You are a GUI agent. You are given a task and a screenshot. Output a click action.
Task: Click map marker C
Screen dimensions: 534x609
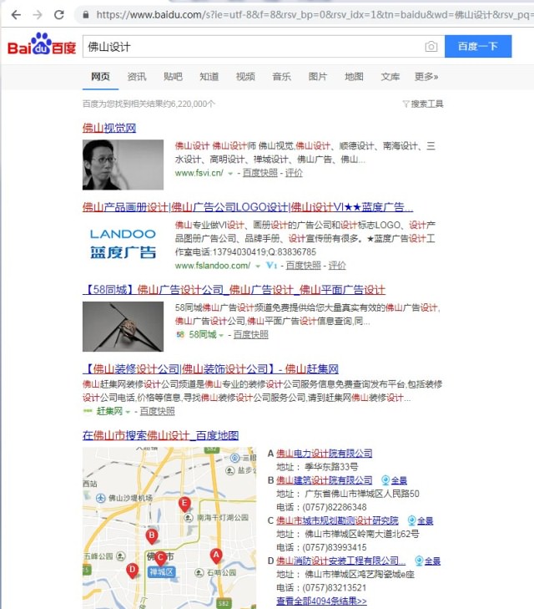click(x=160, y=559)
